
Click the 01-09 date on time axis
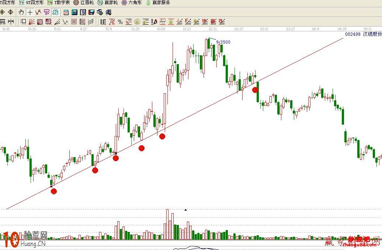coord(161,29)
